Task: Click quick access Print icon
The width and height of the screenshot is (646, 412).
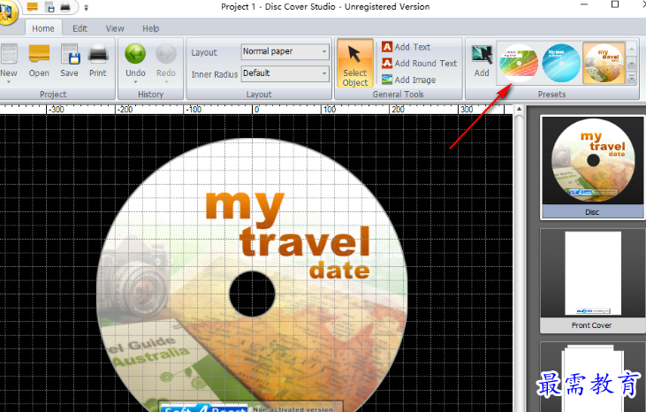Action: (65, 7)
